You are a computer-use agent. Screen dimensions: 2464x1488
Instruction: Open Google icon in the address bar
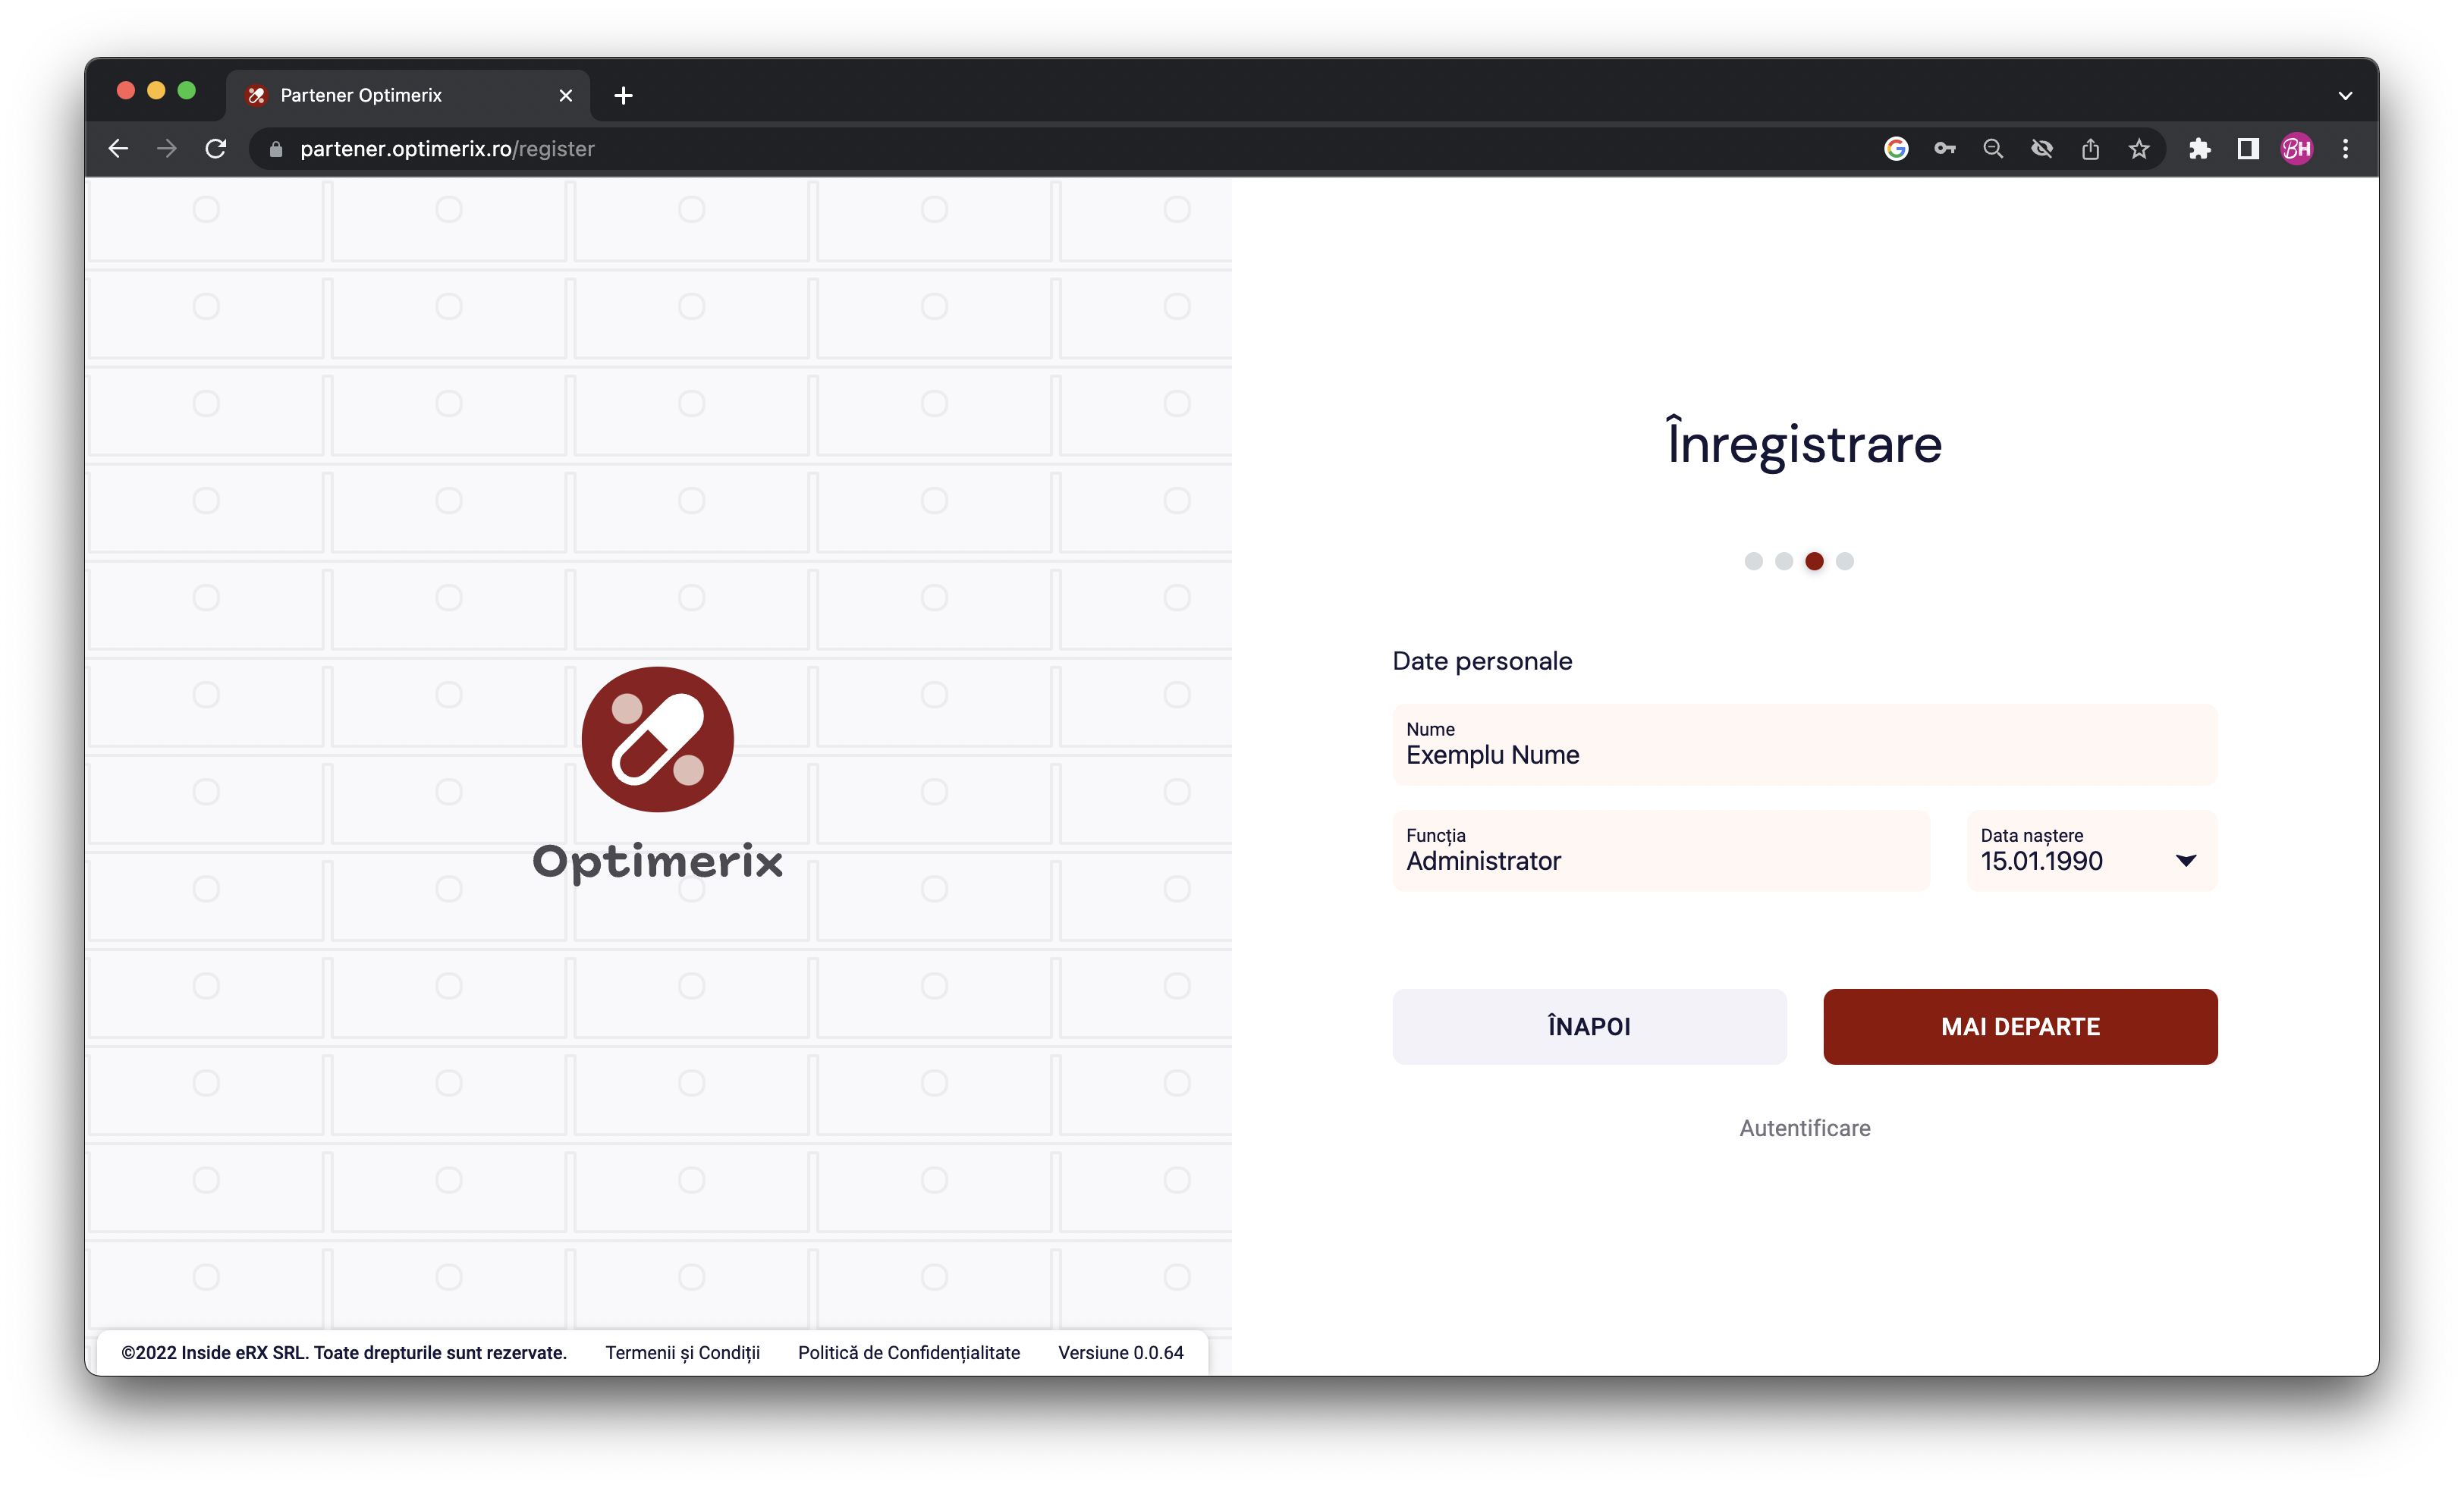click(1896, 149)
